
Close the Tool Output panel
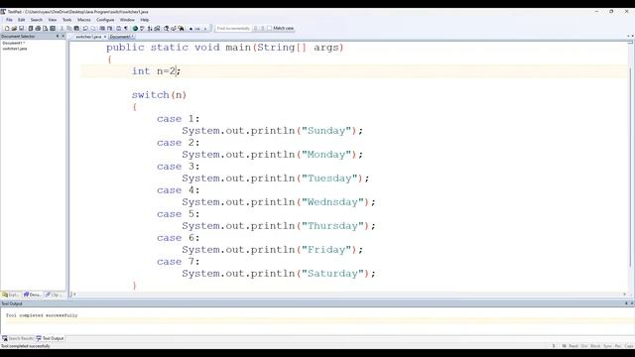pos(631,303)
